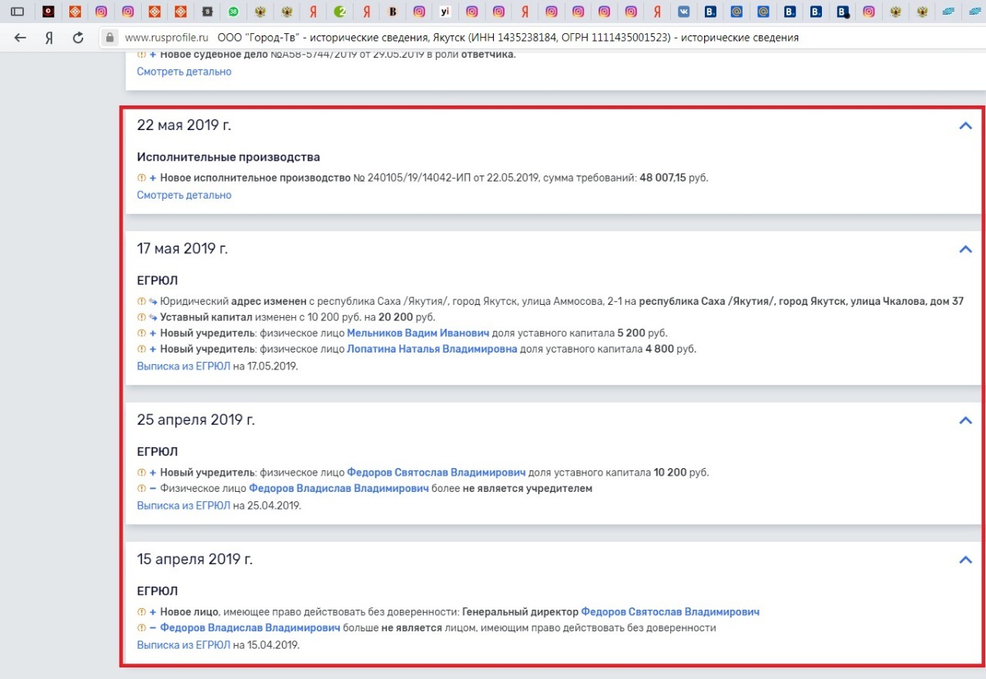Click info icon beside 'более не является учредителем'
This screenshot has width=986, height=679.
click(141, 489)
